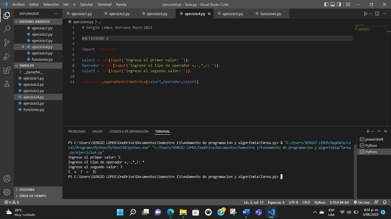Open the Search view icon
This screenshot has height=219, width=391.
(7, 29)
